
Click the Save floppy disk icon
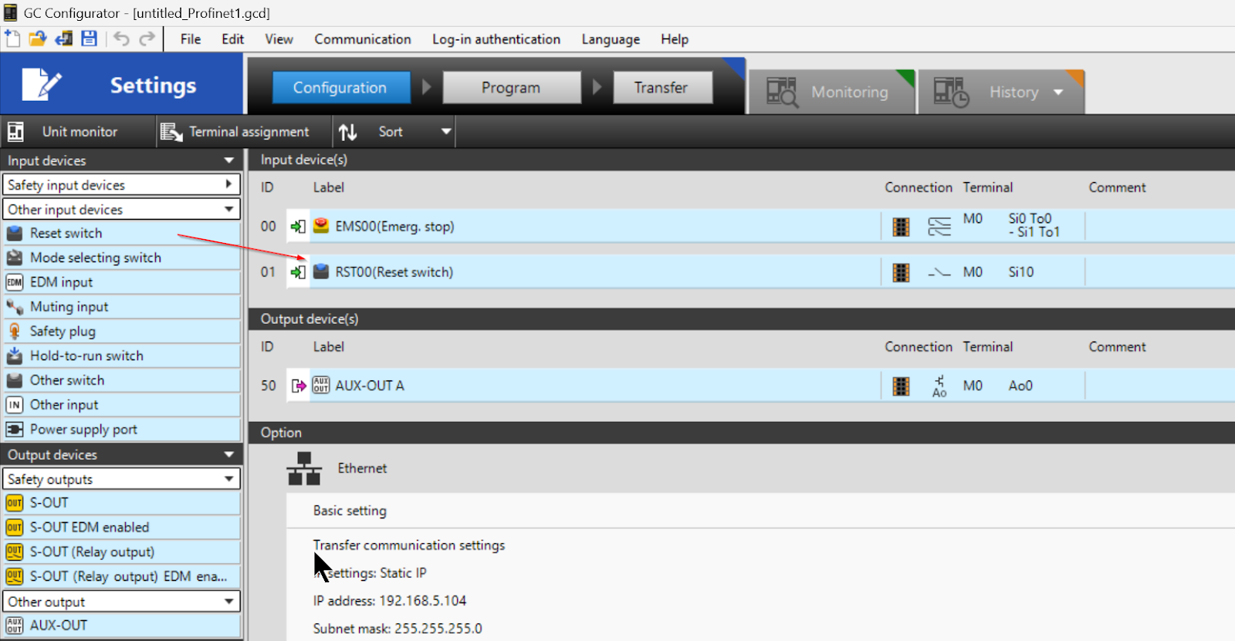pos(90,39)
